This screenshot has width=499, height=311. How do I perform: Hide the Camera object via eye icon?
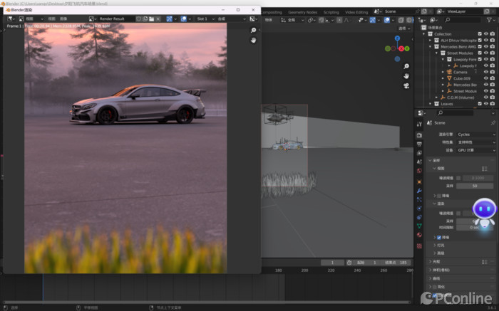click(486, 72)
